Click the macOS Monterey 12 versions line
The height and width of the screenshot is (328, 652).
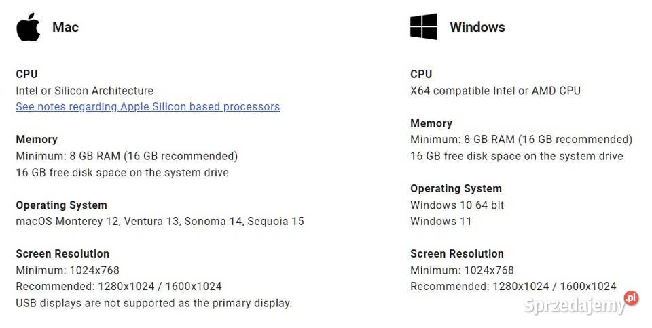(x=160, y=221)
